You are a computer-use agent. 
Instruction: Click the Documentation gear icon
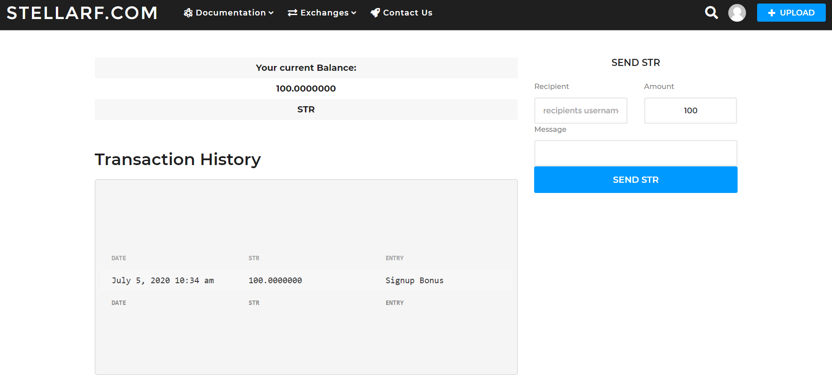188,13
